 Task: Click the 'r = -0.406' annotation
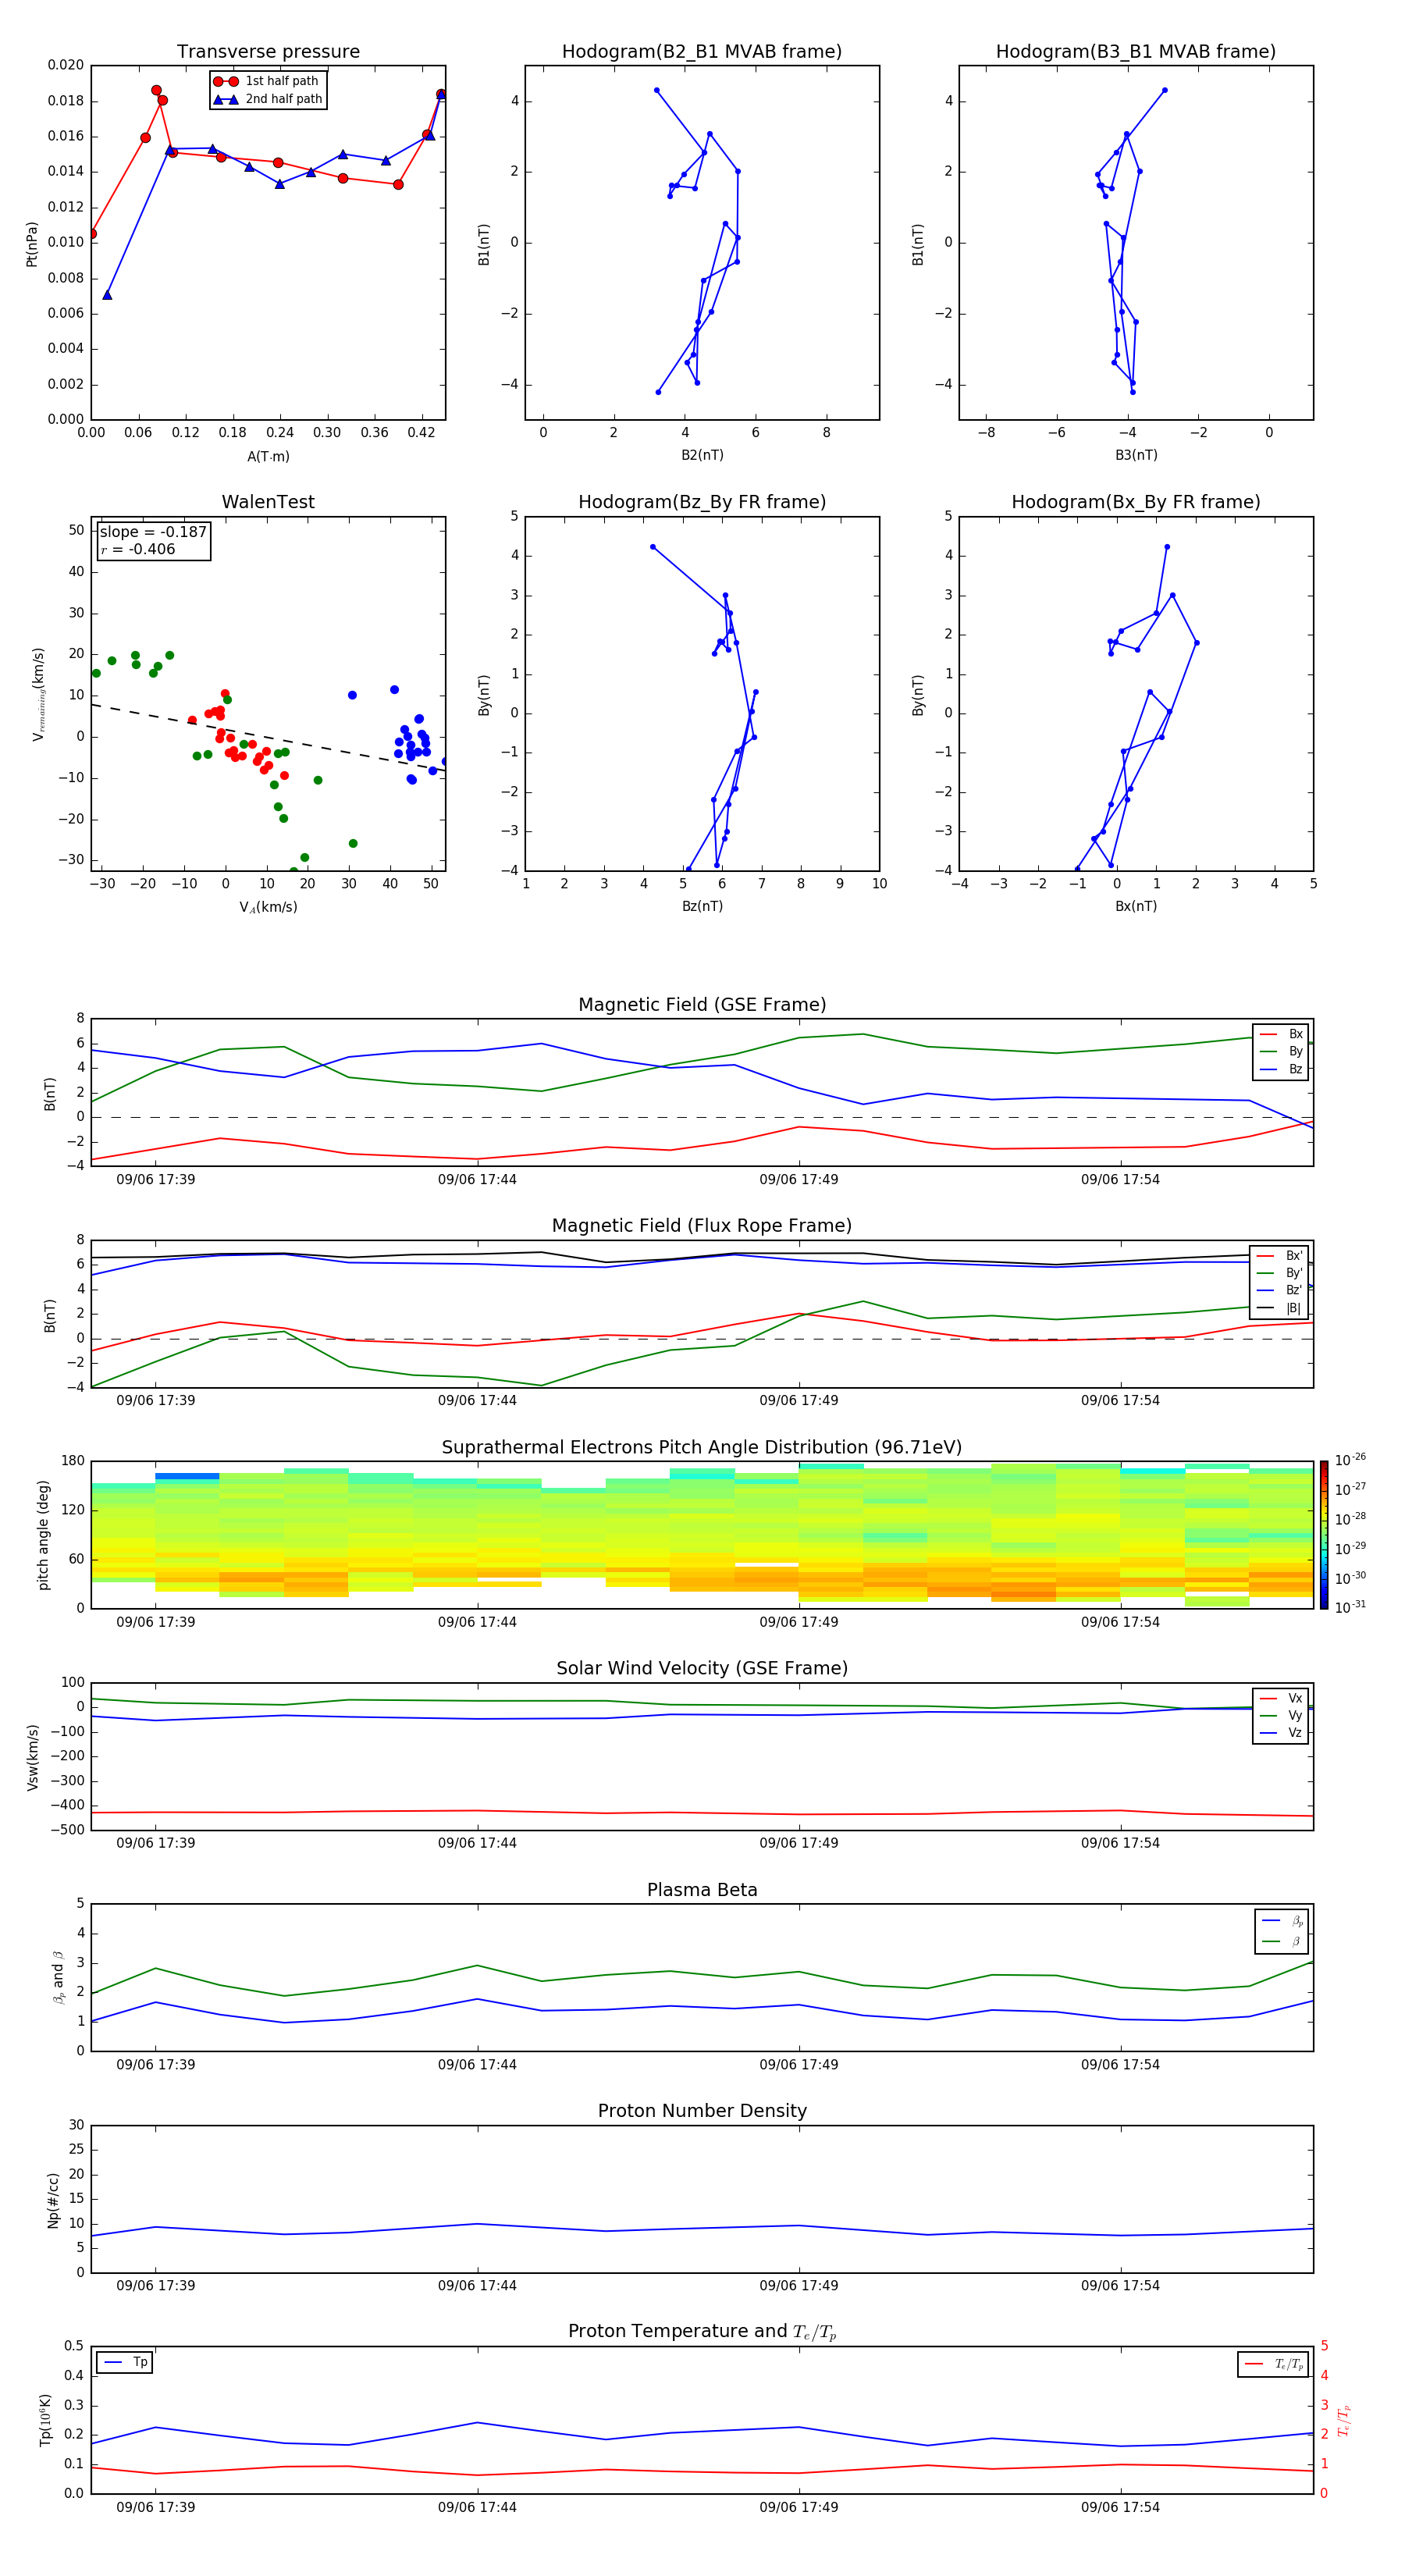coord(138,549)
